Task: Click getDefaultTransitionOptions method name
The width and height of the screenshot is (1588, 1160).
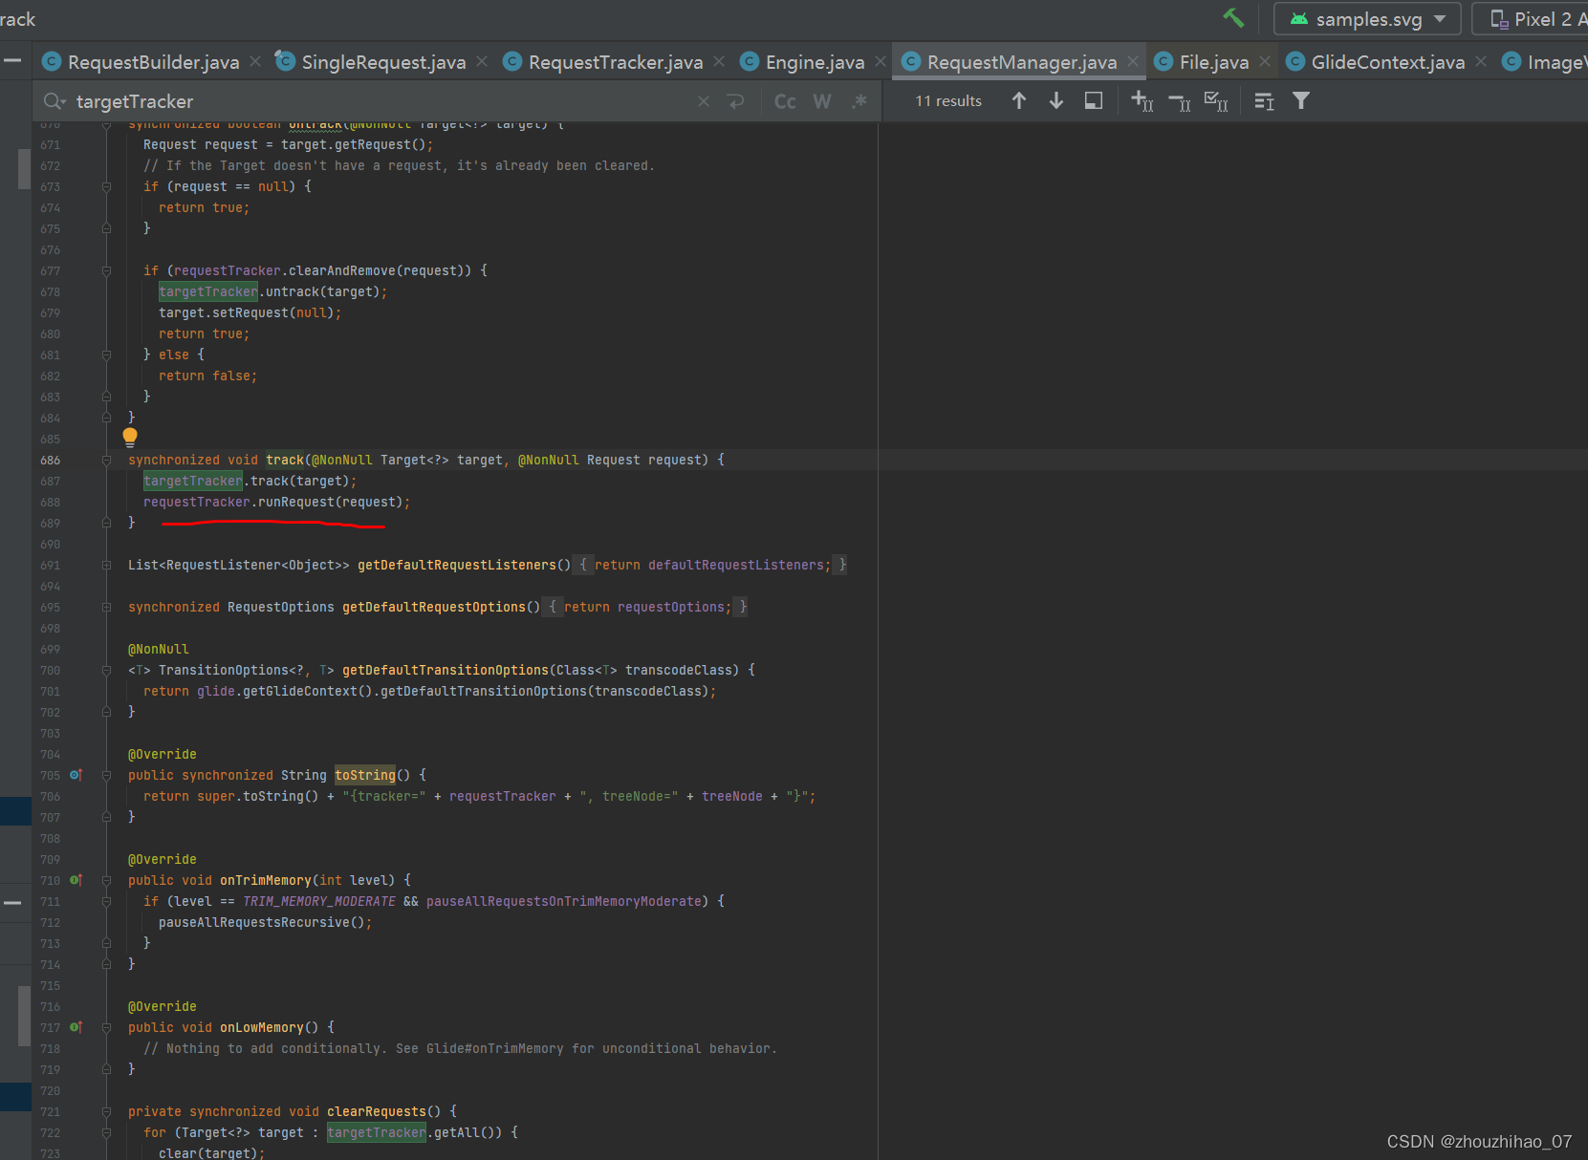Action: pyautogui.click(x=446, y=670)
